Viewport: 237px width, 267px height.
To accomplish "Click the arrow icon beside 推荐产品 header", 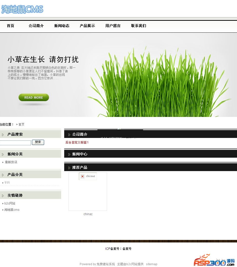I will click(x=69, y=168).
